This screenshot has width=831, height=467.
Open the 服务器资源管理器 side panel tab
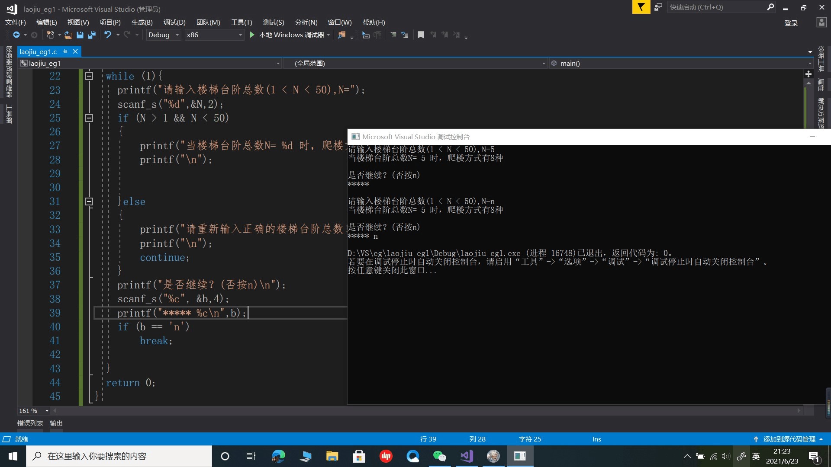coord(9,72)
